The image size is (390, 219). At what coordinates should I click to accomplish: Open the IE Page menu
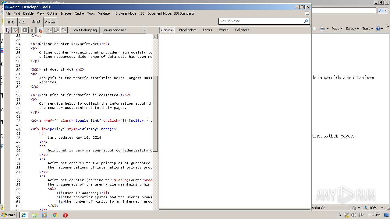[337, 29]
